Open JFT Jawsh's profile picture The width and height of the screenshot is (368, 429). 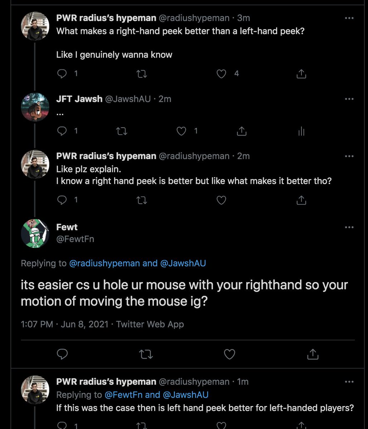coord(35,107)
